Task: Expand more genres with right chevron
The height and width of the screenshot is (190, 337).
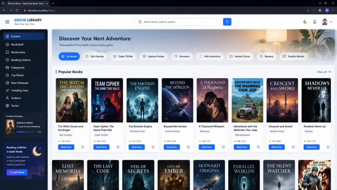Action: pos(314,56)
